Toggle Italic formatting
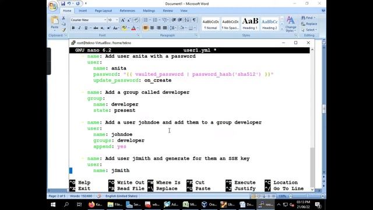 [79, 28]
